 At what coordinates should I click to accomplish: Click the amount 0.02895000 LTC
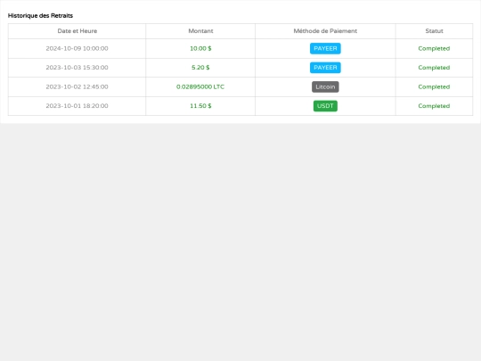(x=200, y=86)
